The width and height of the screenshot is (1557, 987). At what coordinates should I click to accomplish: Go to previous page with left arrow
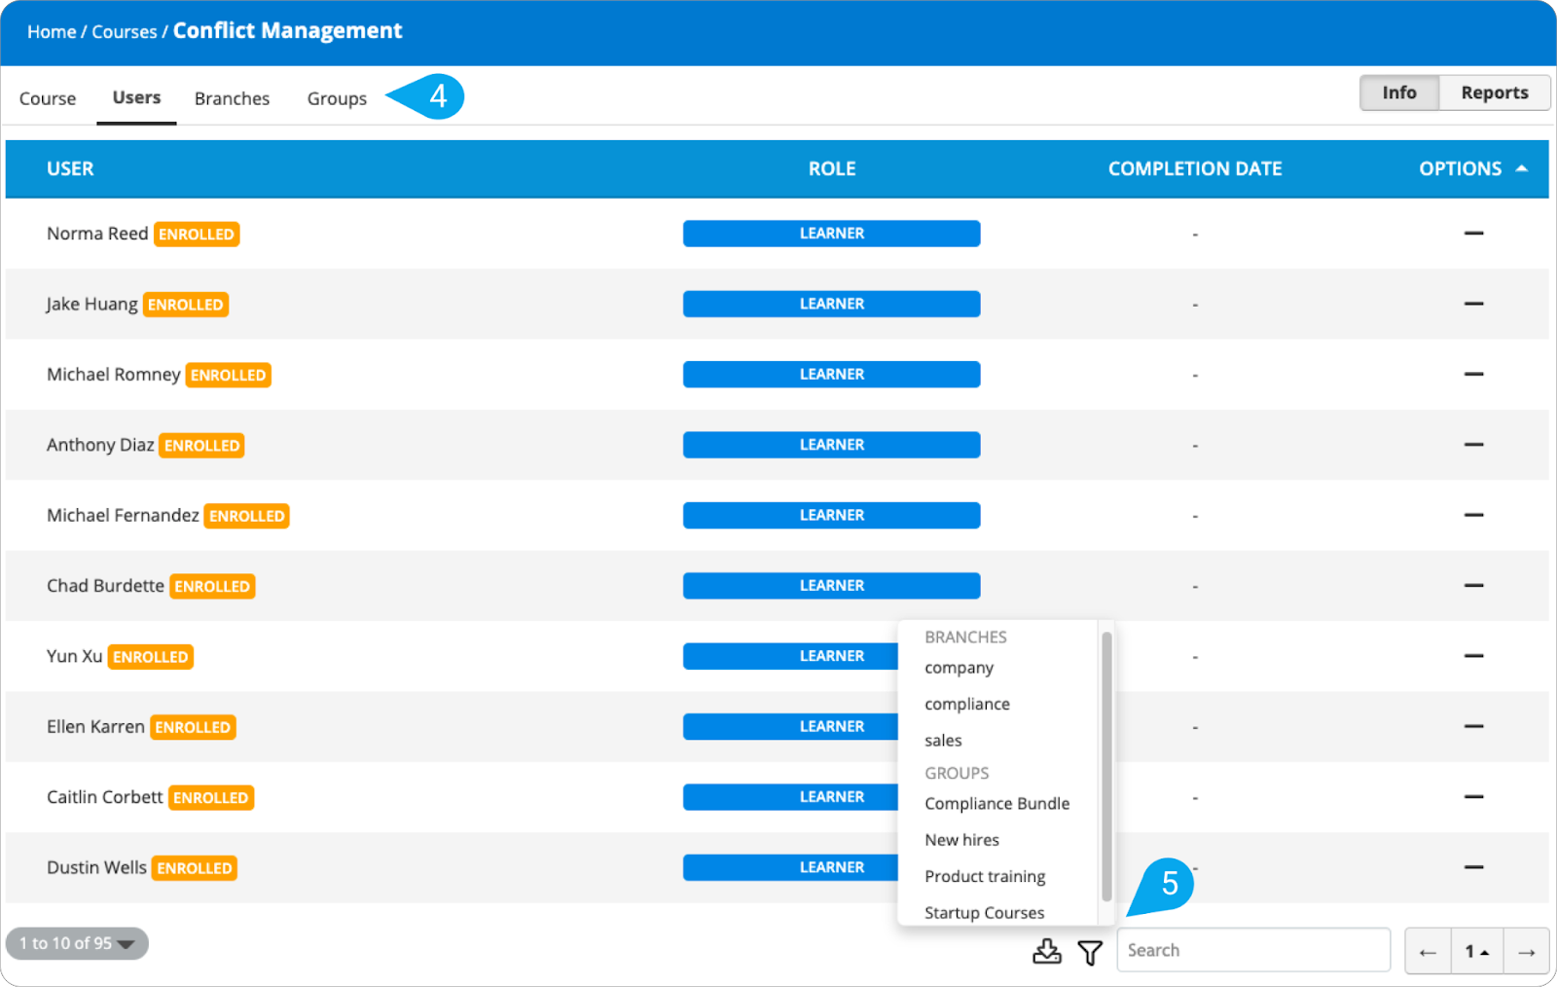coord(1428,952)
